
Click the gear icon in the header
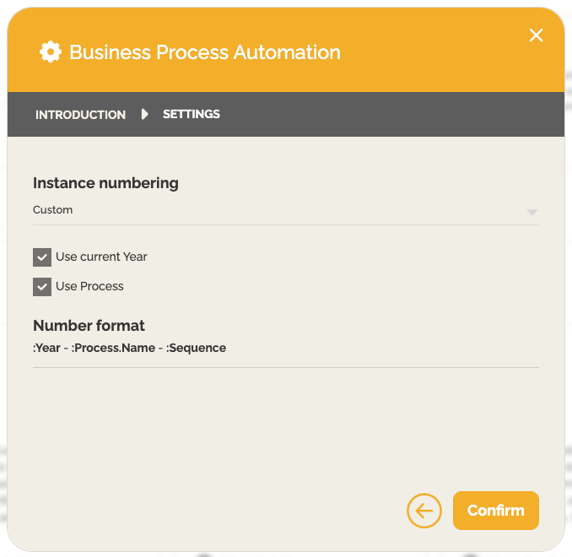(51, 52)
